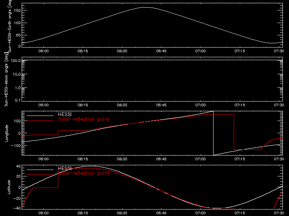The width and height of the screenshot is (289, 216).
Task: Click the peak of the Sun-HESSI-Earth angle curve
Action: point(146,7)
